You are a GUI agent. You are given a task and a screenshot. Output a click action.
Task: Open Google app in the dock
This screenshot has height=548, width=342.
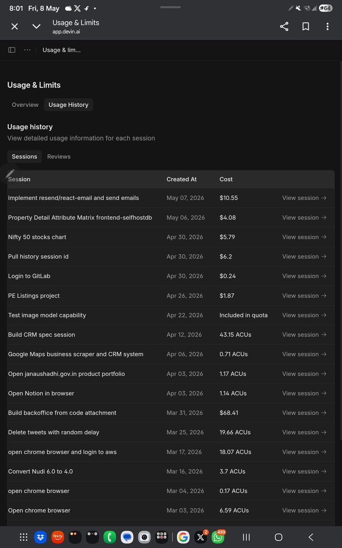point(183,537)
